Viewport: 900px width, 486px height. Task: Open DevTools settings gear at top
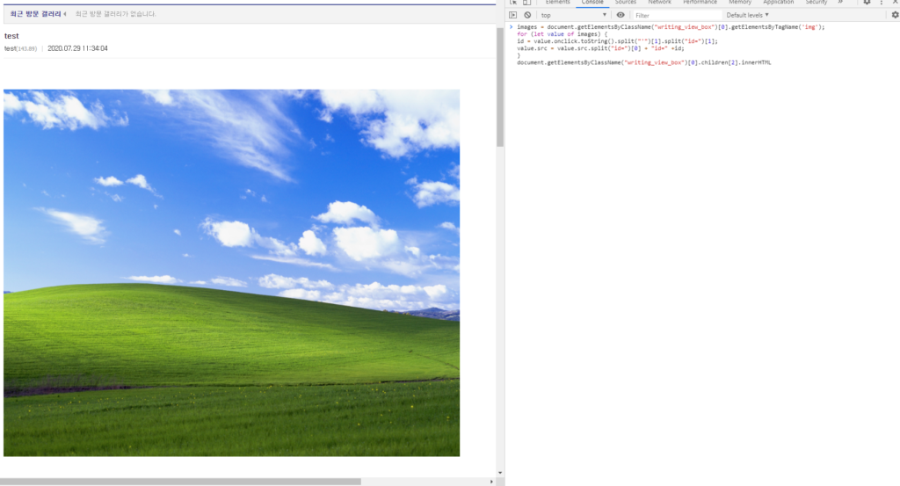(867, 3)
